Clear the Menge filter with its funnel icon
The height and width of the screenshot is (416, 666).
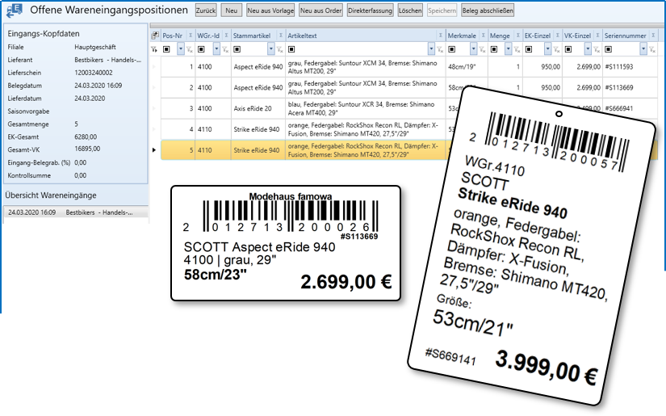click(517, 50)
